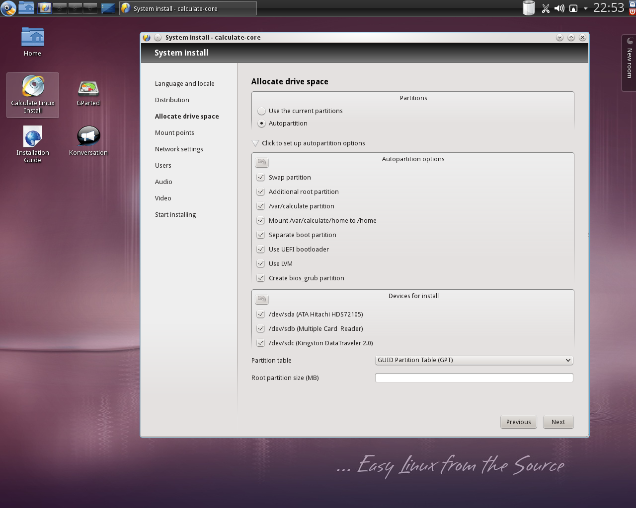
Task: Disable the Use UEFI bootloader option
Action: click(260, 250)
